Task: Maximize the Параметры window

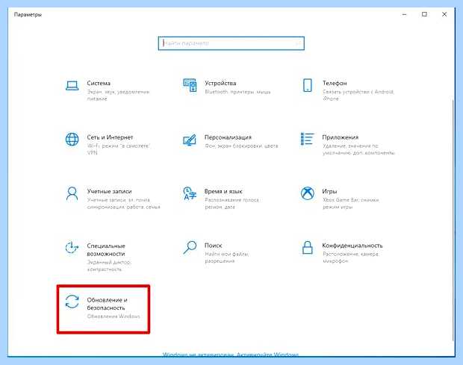Action: coord(424,14)
